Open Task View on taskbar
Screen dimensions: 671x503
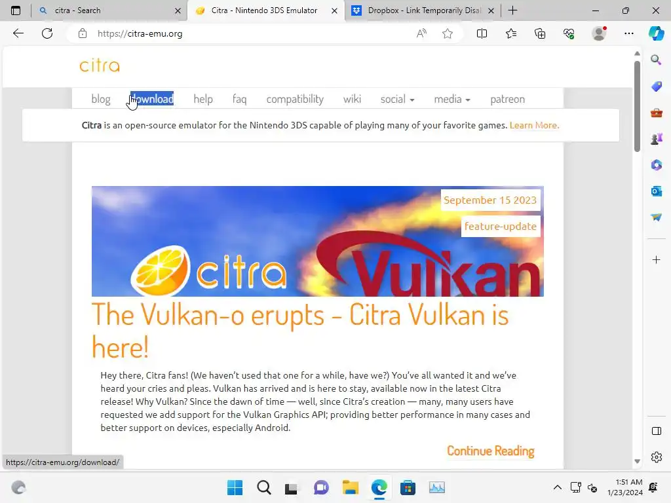pos(292,487)
